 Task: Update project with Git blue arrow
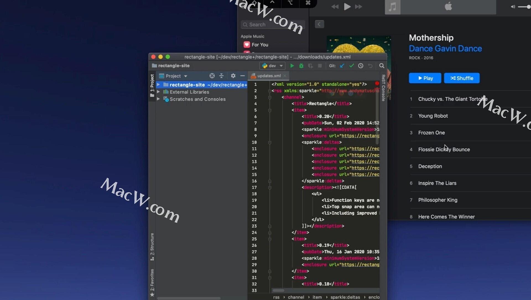[x=342, y=66]
